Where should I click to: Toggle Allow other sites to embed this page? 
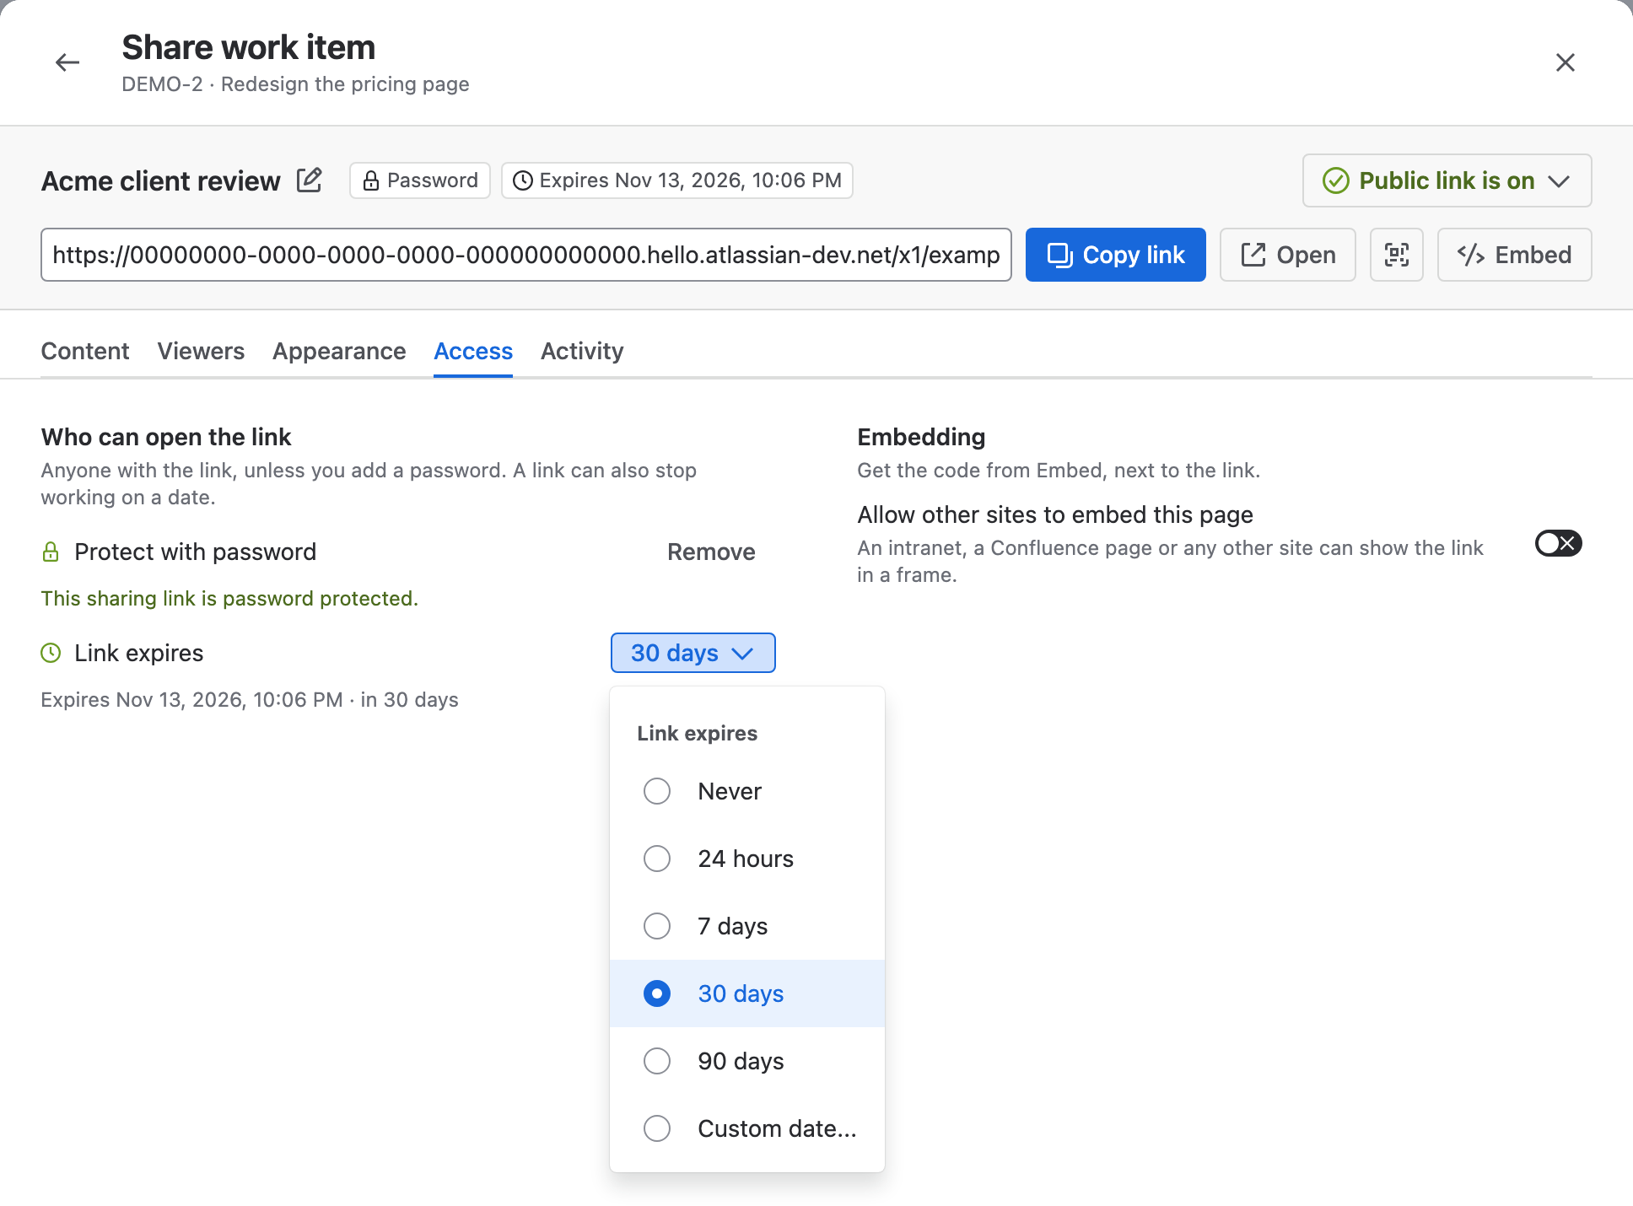click(1558, 544)
